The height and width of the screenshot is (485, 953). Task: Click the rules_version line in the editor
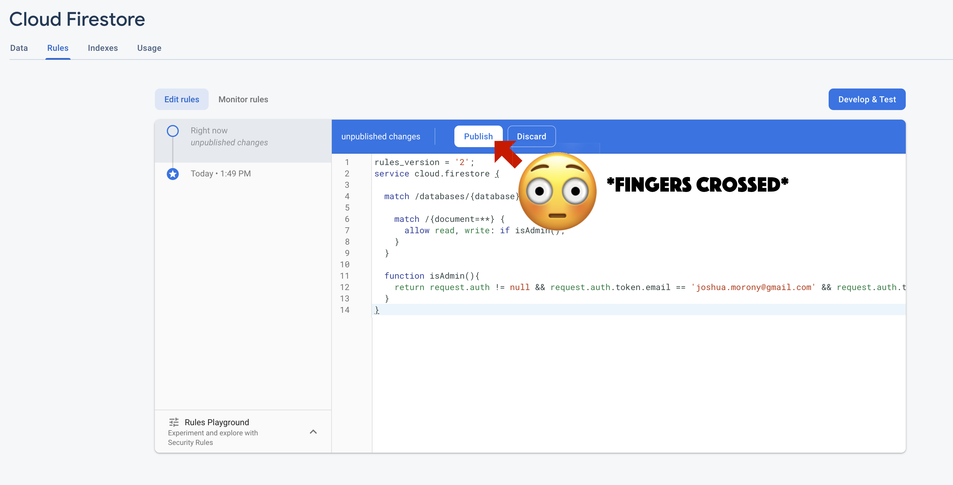pyautogui.click(x=424, y=162)
